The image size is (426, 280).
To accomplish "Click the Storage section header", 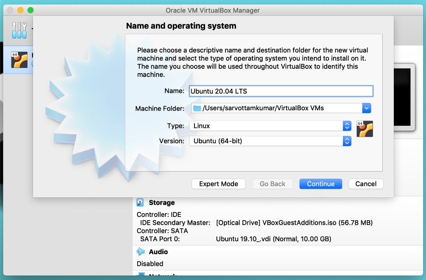I will click(162, 203).
